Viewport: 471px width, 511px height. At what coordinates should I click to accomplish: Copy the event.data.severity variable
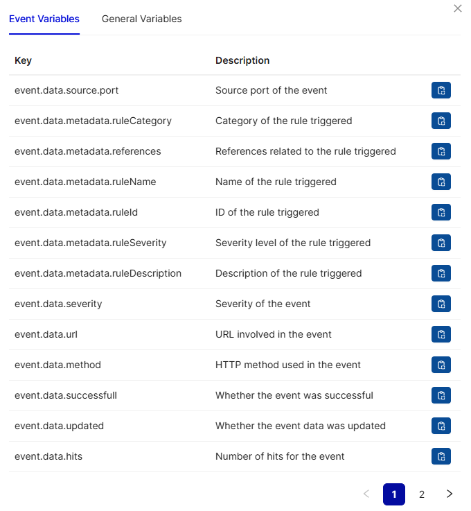[441, 304]
